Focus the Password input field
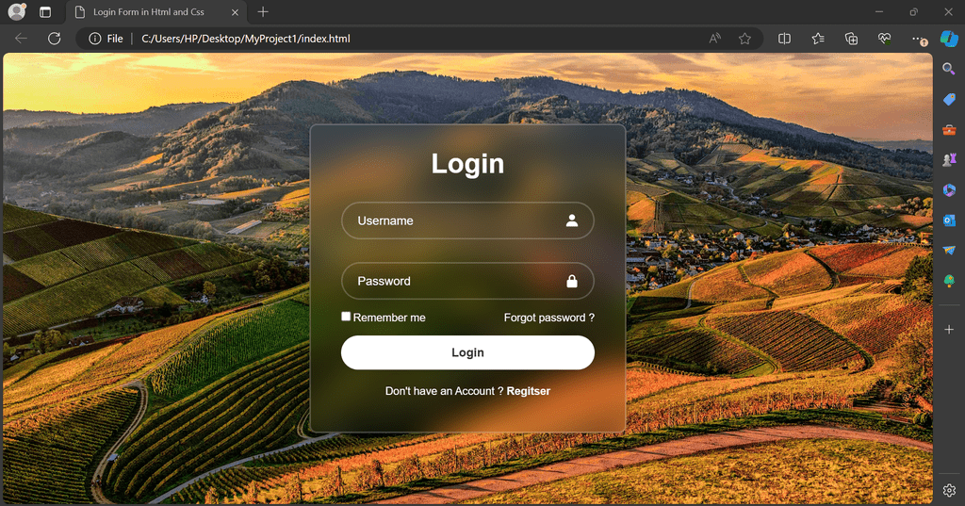Screen dimensions: 965x506 pyautogui.click(x=467, y=281)
